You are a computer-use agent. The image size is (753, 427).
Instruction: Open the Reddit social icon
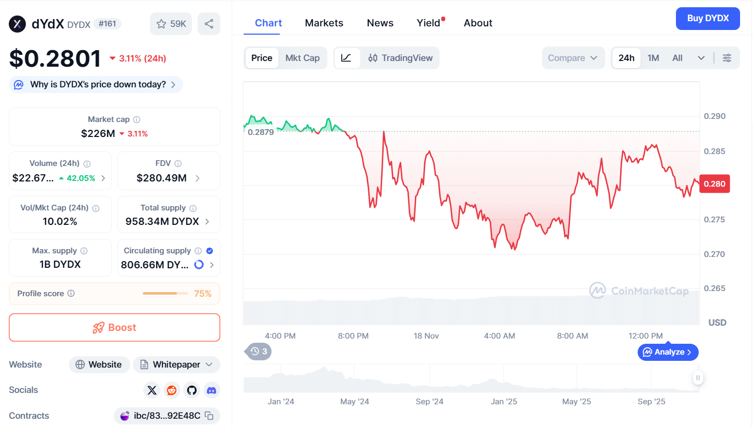point(172,390)
